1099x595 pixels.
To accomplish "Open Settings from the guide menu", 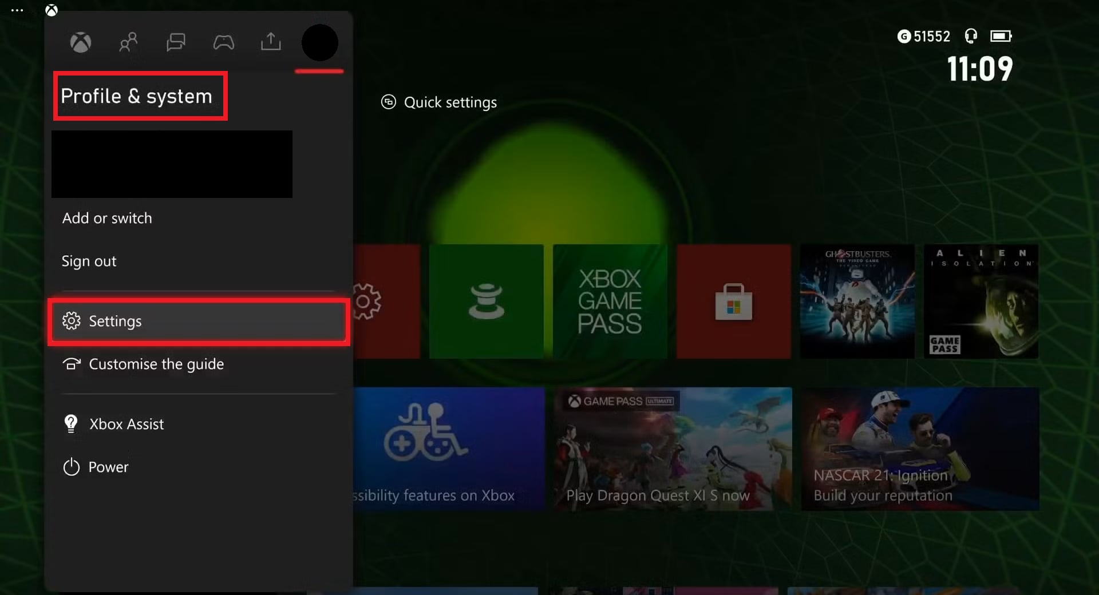I will point(199,321).
